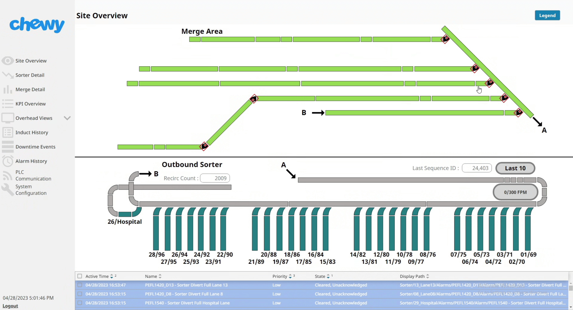Click the Site Overview eye icon

pyautogui.click(x=8, y=61)
